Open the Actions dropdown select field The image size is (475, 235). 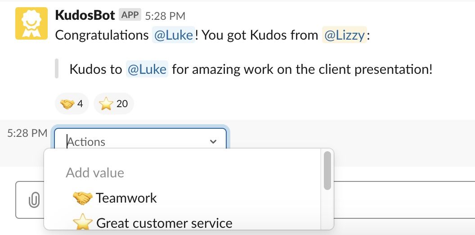[x=140, y=141]
